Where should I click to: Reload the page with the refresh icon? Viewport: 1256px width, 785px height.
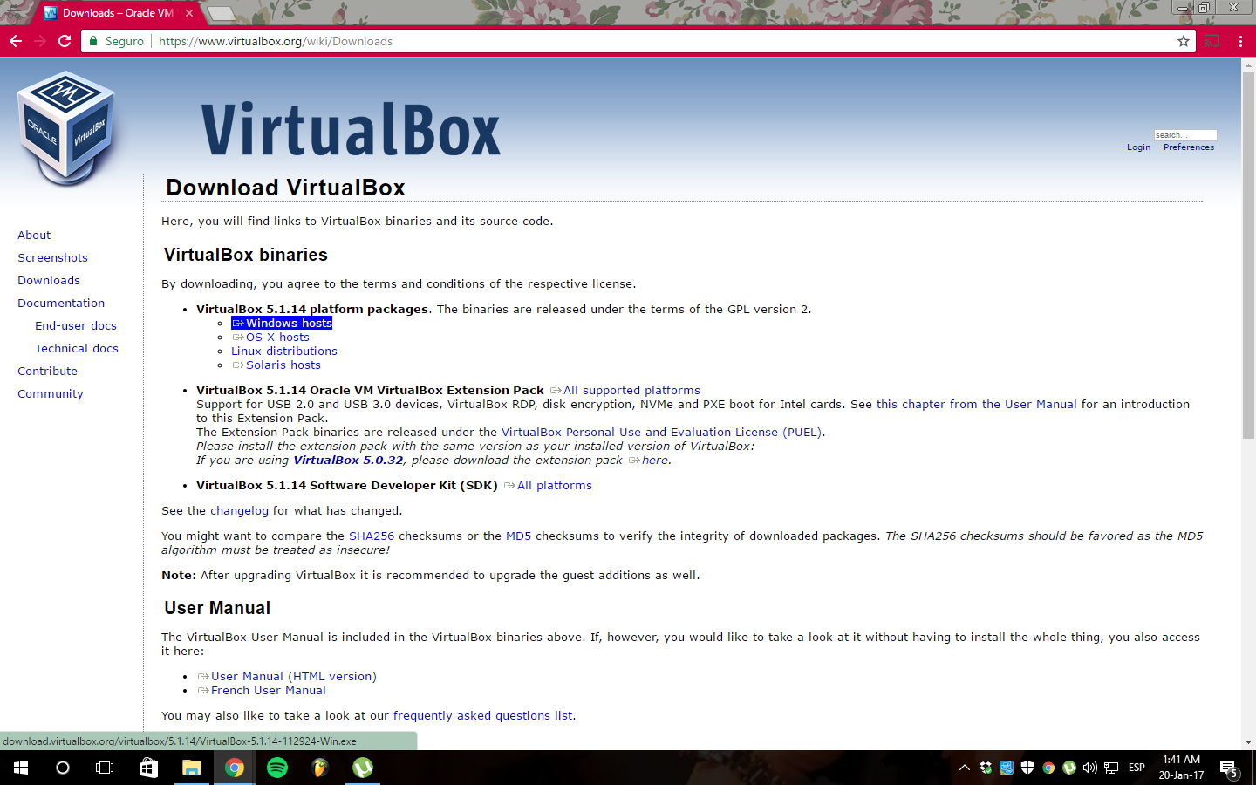65,41
